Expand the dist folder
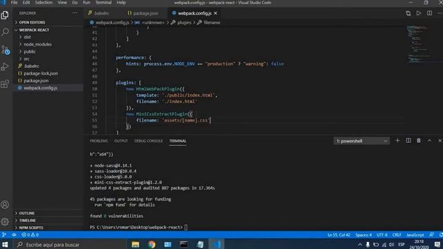 [x=27, y=37]
